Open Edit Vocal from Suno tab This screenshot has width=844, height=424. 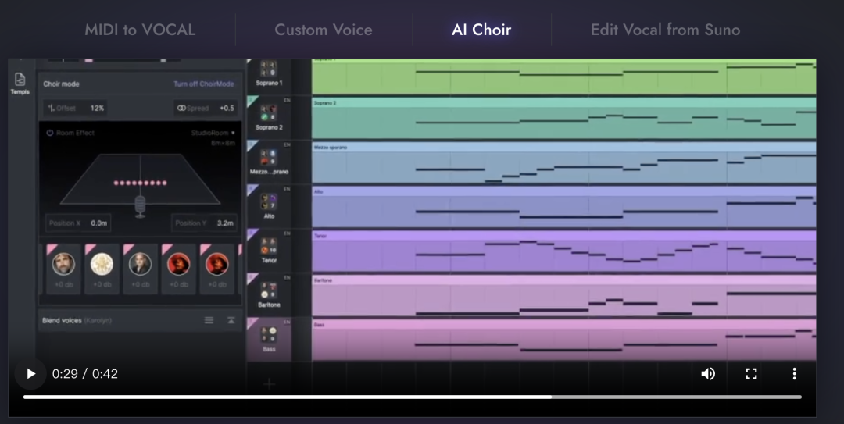coord(665,30)
